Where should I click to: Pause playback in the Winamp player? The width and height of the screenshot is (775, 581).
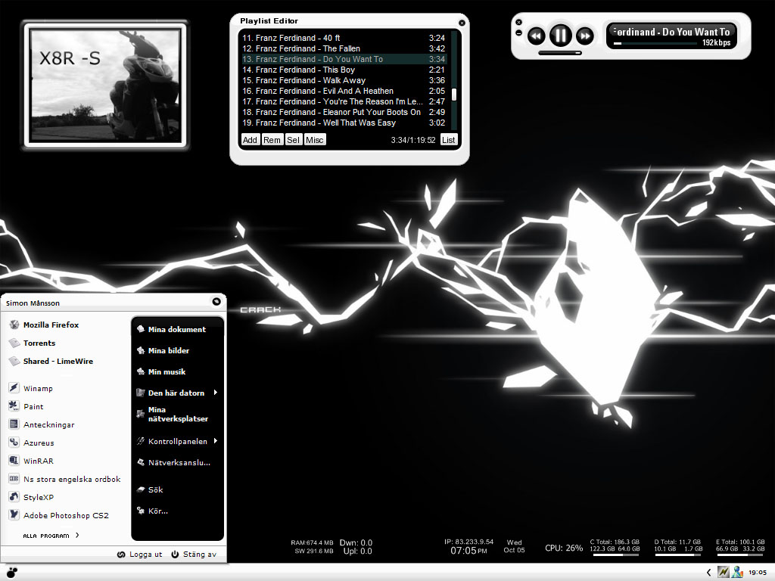point(561,36)
